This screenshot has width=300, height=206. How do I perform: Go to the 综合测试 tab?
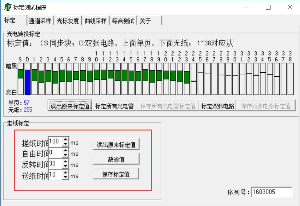pos(123,21)
